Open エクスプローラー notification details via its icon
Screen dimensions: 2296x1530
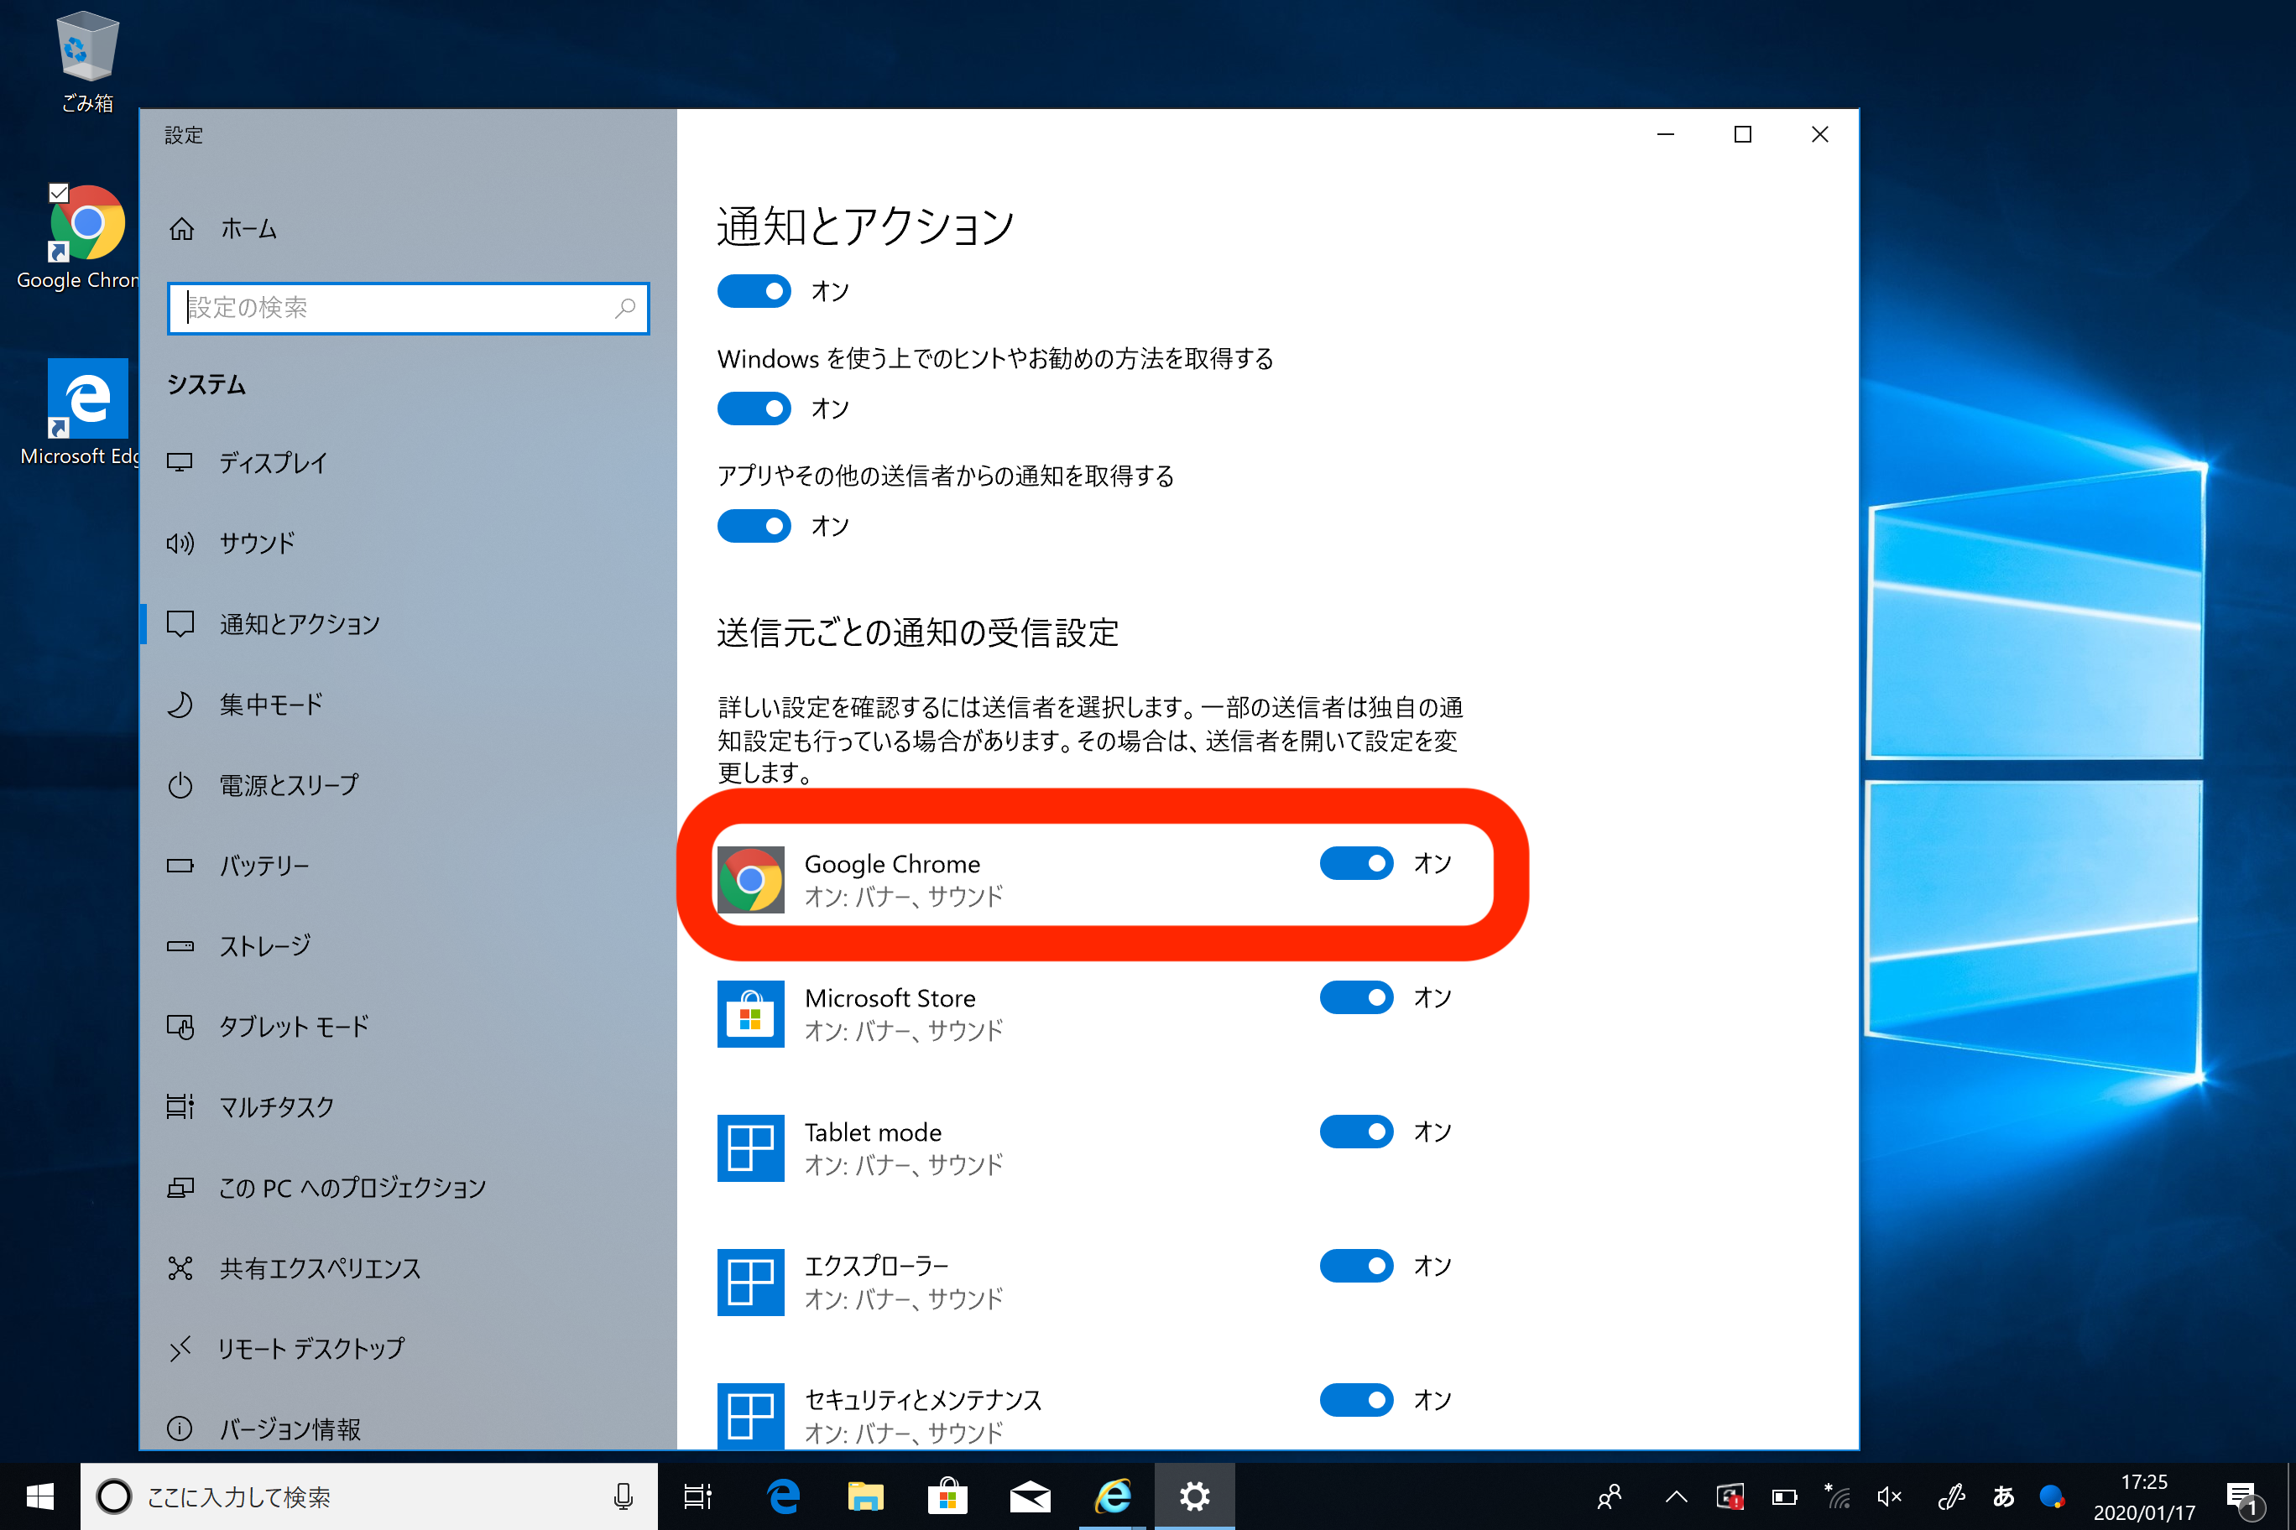tap(751, 1283)
